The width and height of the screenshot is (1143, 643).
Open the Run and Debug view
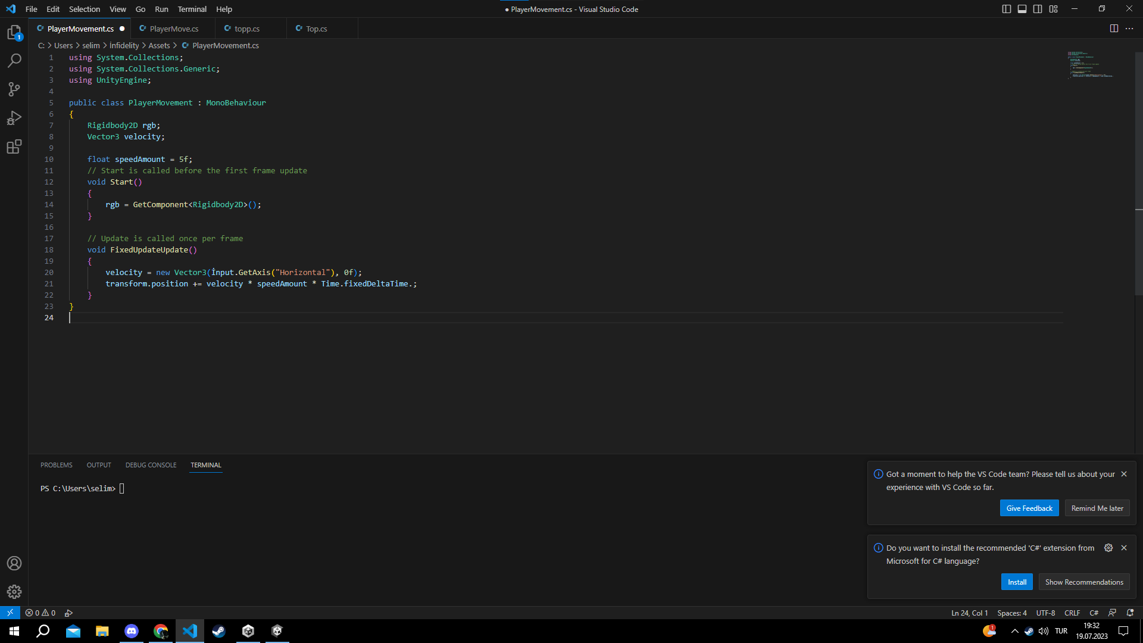pyautogui.click(x=14, y=118)
